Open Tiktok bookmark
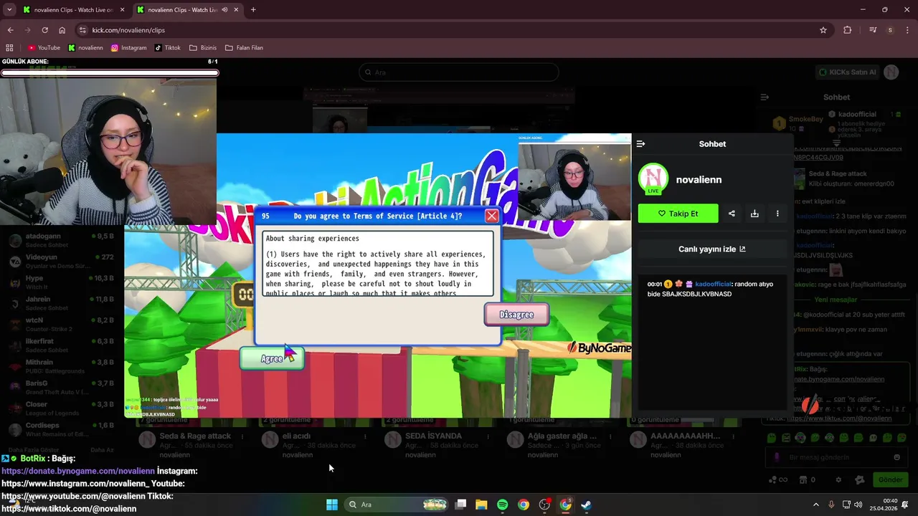918x516 pixels. (x=168, y=48)
